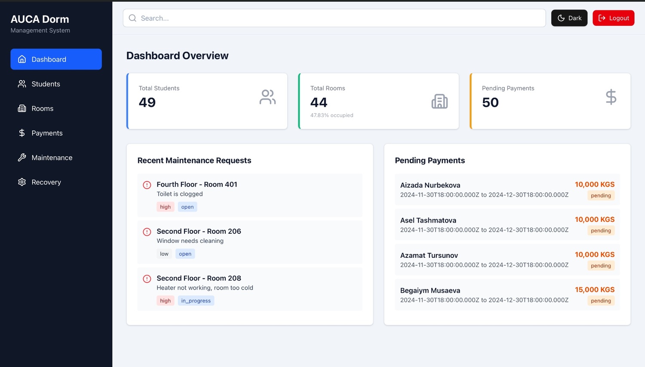Click the high tag on Room 208 request
Viewport: 645px width, 367px height.
(x=166, y=300)
